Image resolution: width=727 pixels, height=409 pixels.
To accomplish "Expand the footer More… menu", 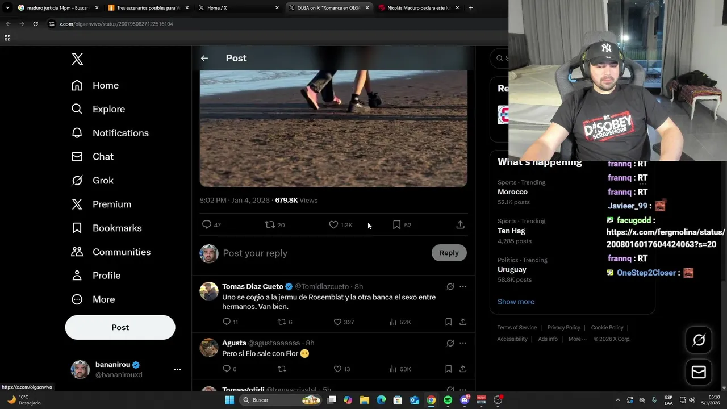I will click(x=578, y=339).
